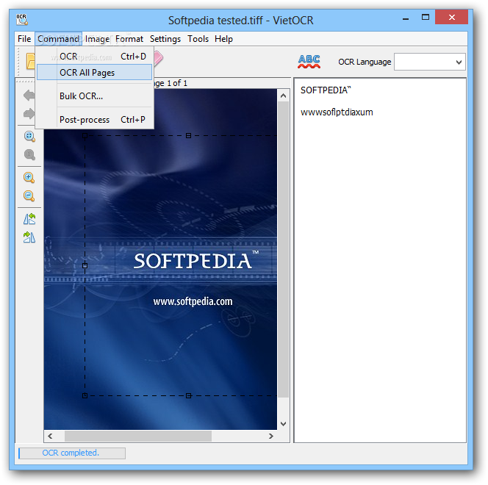Click the bottom middle selection handle
Viewport: 488px width, 485px height.
(x=188, y=395)
